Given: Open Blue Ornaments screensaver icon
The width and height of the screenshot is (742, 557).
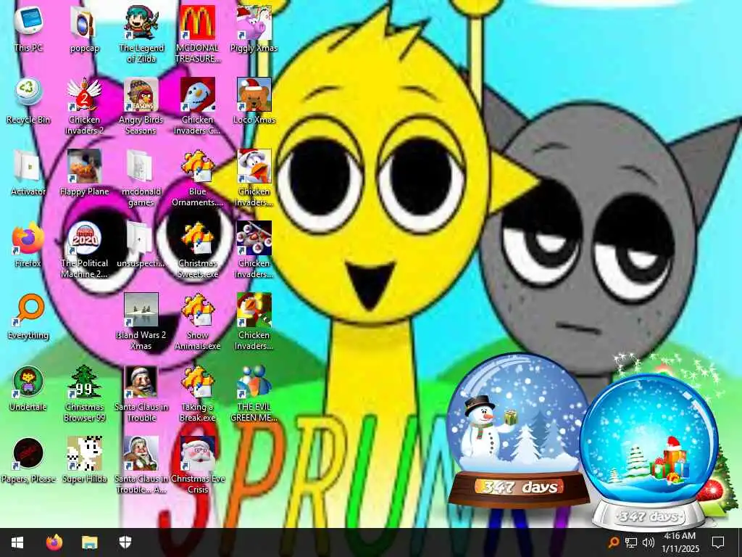Looking at the screenshot, I should tap(197, 177).
